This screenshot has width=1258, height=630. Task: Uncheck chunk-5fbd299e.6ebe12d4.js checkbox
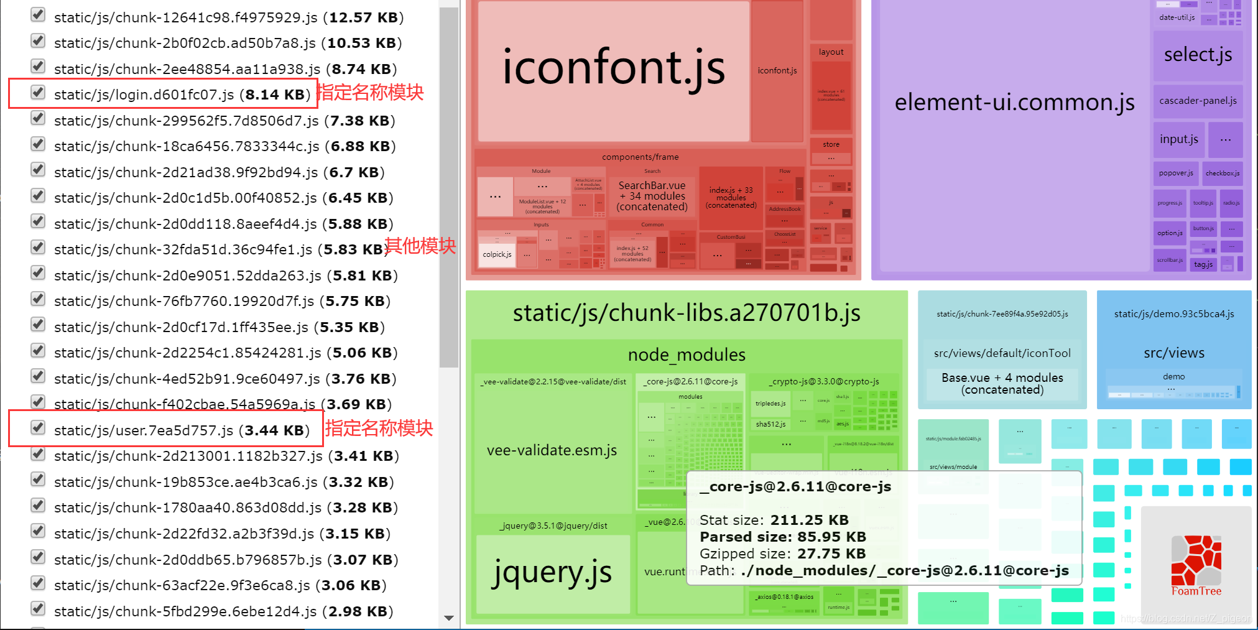click(x=38, y=609)
